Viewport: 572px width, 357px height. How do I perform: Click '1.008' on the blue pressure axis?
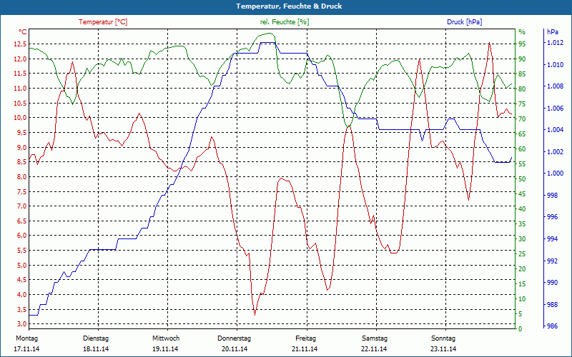coord(555,86)
